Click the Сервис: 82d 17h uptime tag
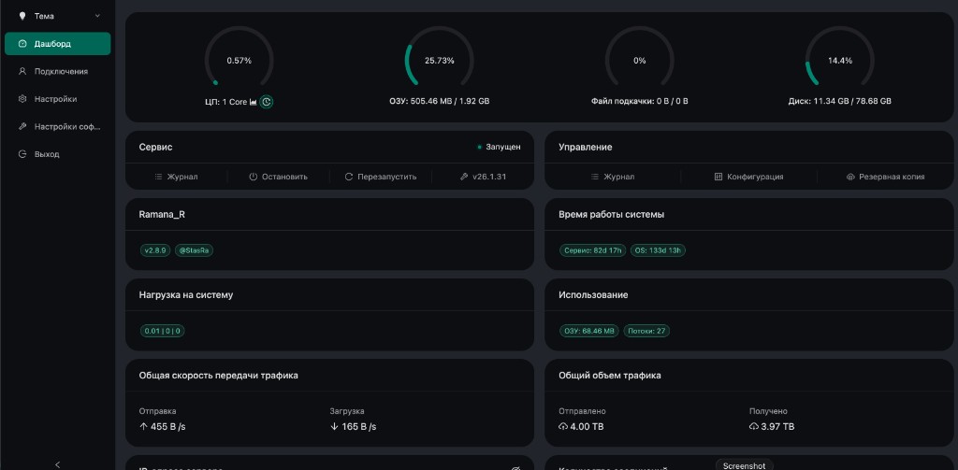 pos(592,250)
